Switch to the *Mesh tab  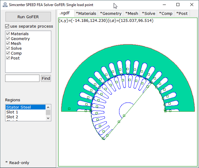[132, 14]
